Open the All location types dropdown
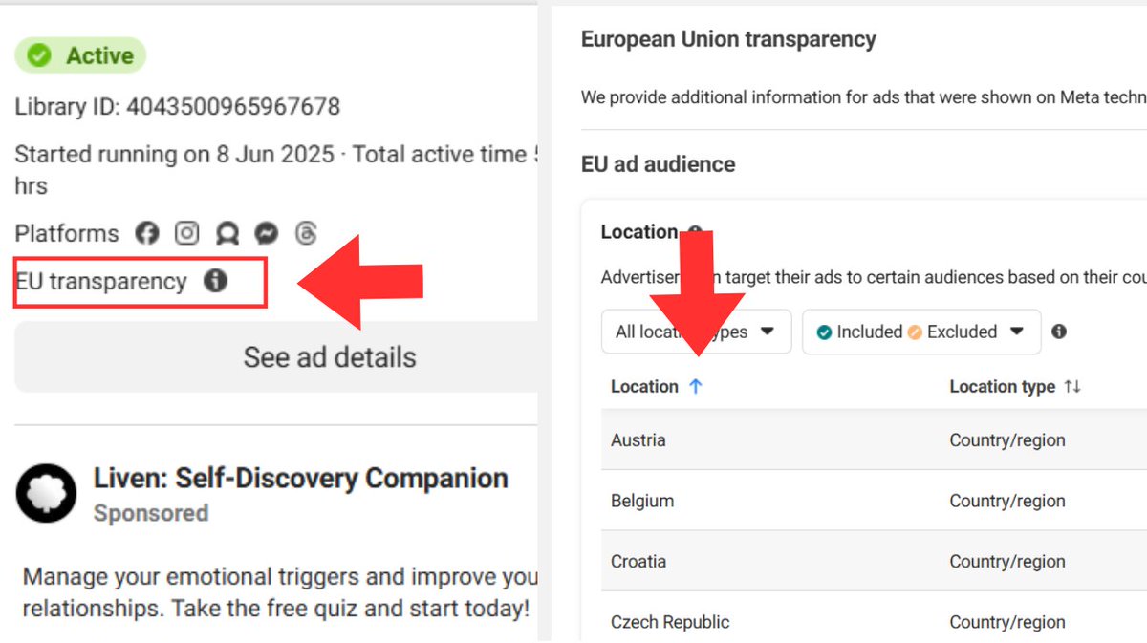 696,332
